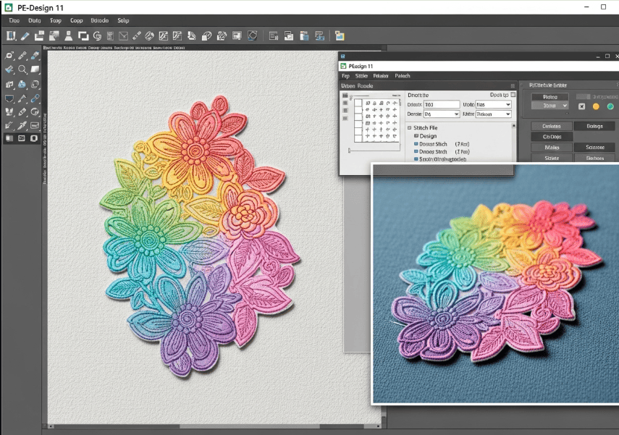
Task: Select the arrow pointer tool in the left toolbox
Action: pos(9,125)
